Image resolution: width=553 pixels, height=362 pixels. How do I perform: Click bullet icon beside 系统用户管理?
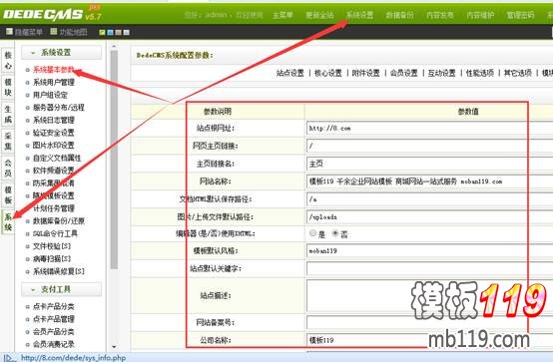(28, 83)
